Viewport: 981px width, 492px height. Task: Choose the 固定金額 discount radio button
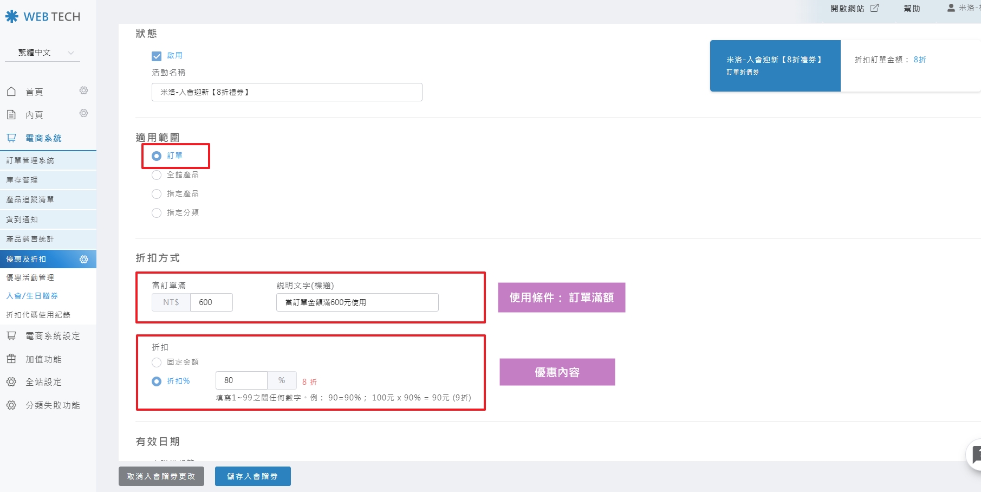coord(157,362)
